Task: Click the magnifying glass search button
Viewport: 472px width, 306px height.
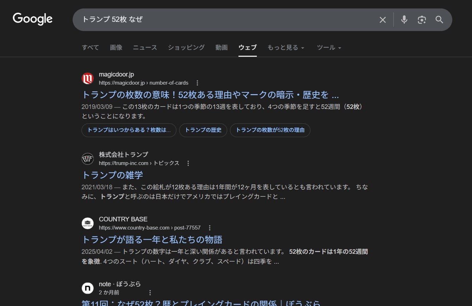Action: point(439,20)
